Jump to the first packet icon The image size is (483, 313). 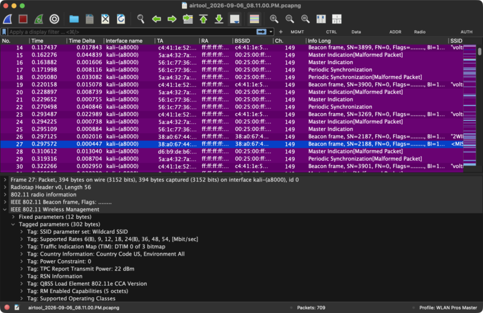point(203,19)
